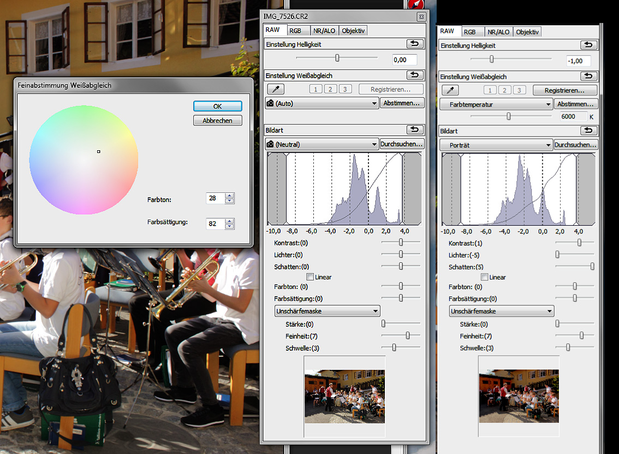Enable Linear checkbox in the IMG_7526.CR2 panel
This screenshot has height=454, width=619.
pyautogui.click(x=310, y=277)
